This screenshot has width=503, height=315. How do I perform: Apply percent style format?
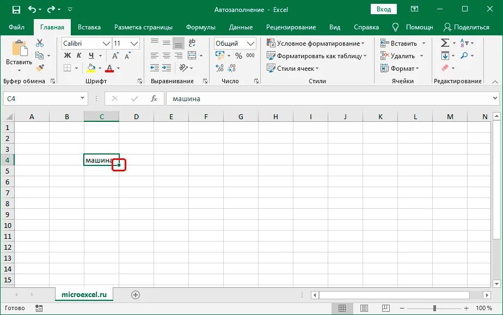238,55
